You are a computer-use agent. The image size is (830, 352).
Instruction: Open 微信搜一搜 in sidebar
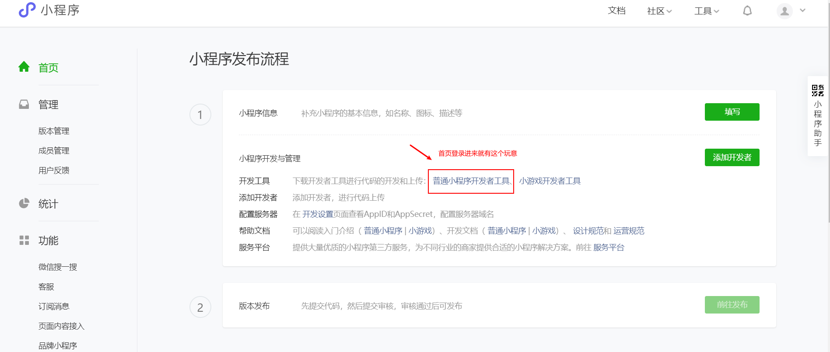click(58, 267)
